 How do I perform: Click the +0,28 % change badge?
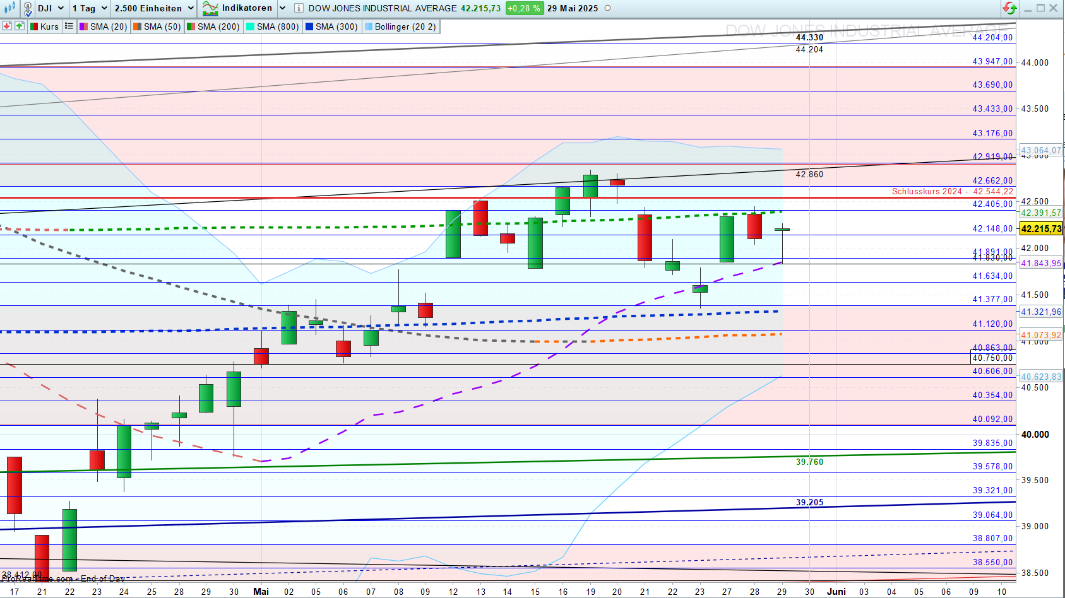tap(524, 8)
